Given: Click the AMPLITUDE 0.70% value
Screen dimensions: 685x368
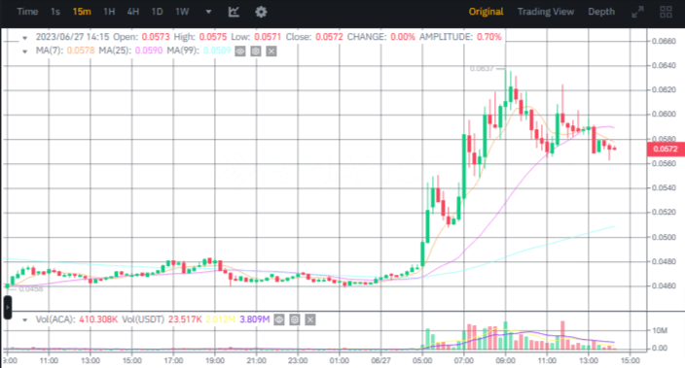Looking at the screenshot, I should point(488,37).
